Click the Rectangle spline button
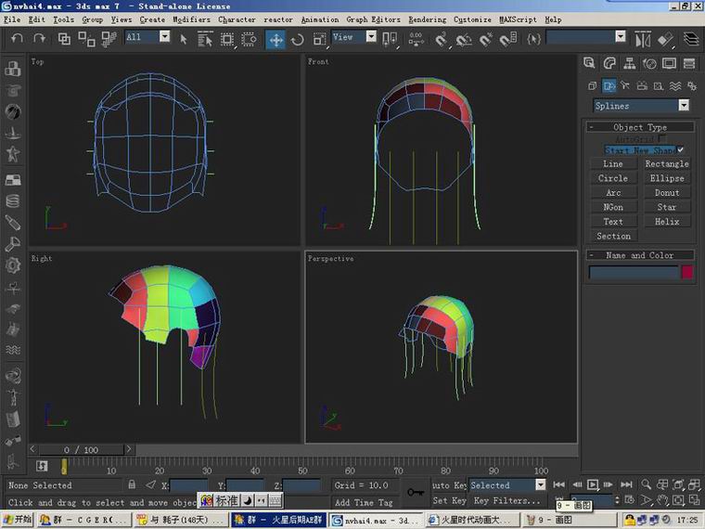 click(x=667, y=163)
